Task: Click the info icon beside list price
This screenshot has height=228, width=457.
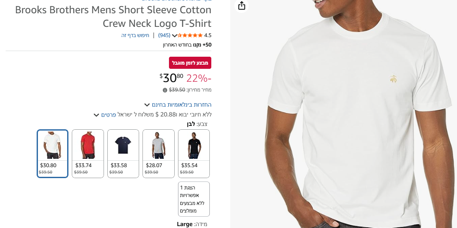Action: 165,90
